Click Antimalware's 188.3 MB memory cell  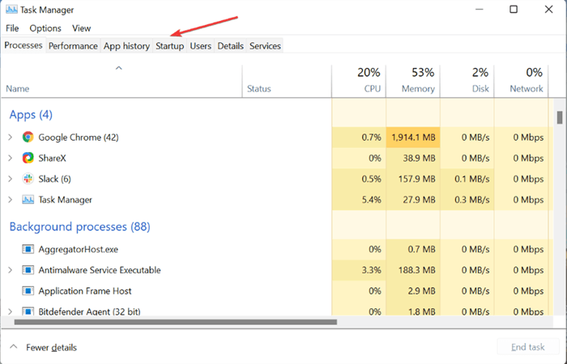pos(413,270)
